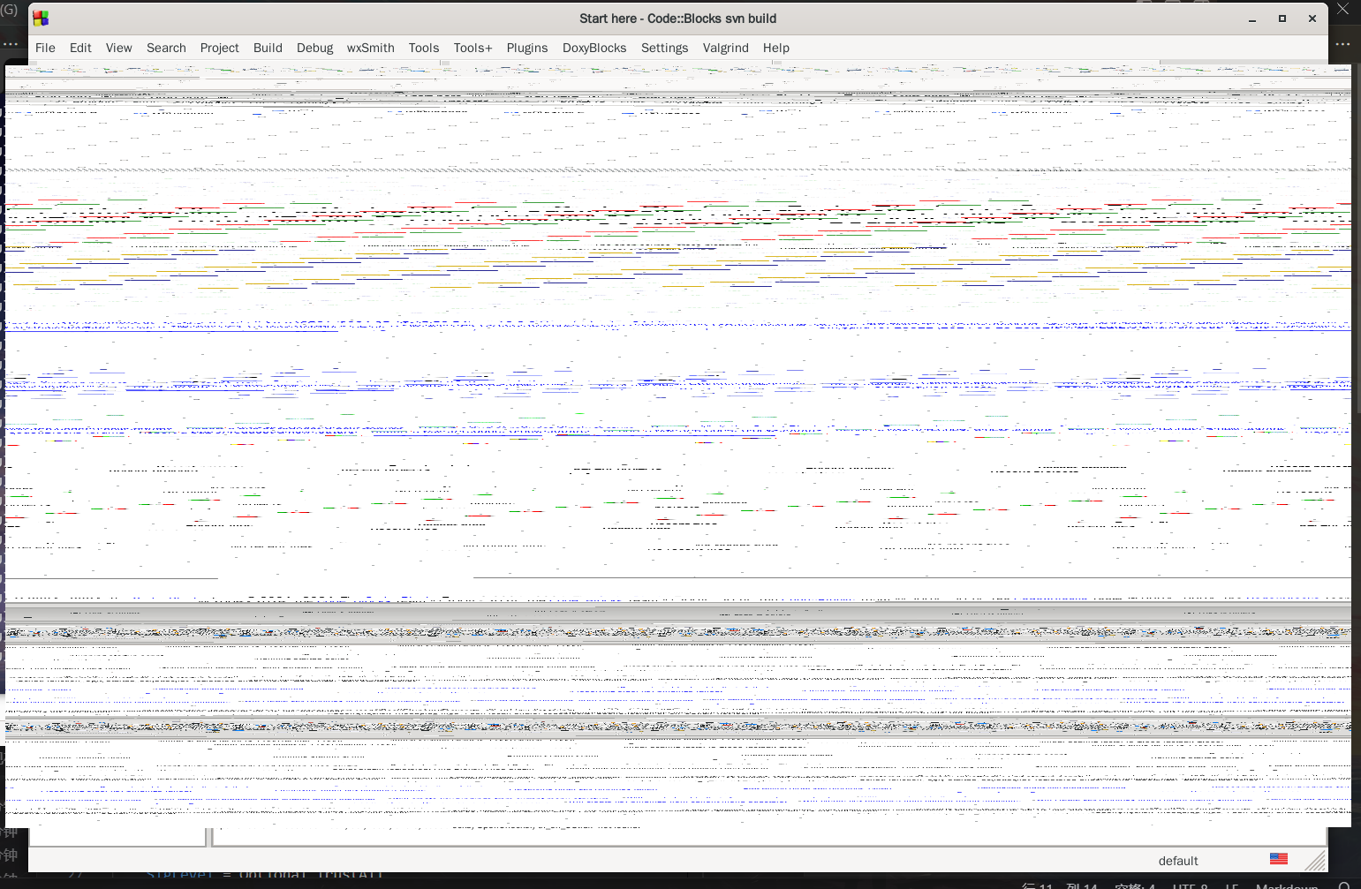Click the status bar resize grip
This screenshot has height=889, width=1361.
click(x=1316, y=861)
